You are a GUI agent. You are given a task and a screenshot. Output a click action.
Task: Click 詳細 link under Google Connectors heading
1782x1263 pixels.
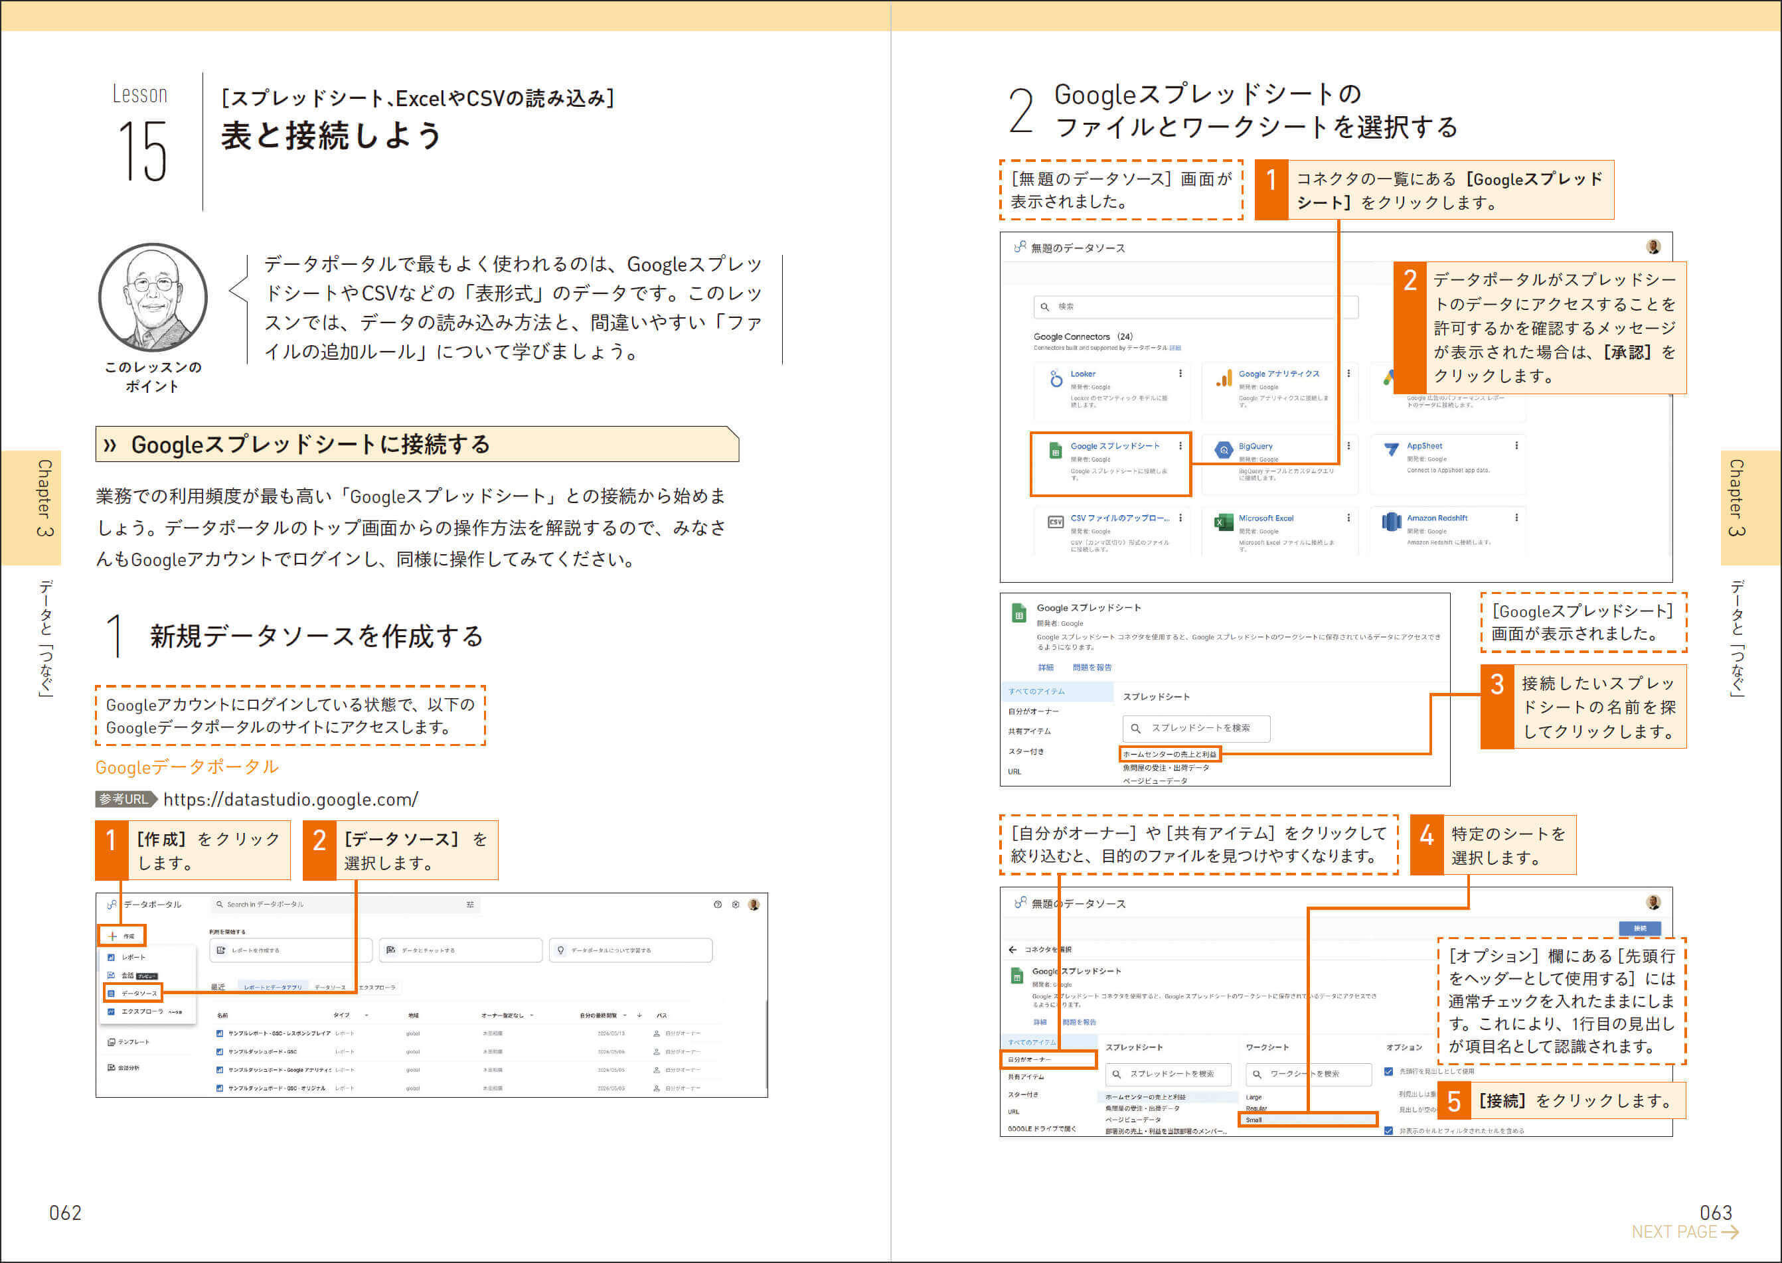coord(1175,348)
